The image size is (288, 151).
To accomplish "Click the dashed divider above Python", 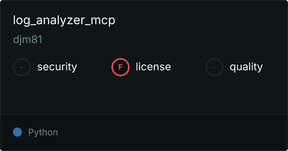I will 144,114.
